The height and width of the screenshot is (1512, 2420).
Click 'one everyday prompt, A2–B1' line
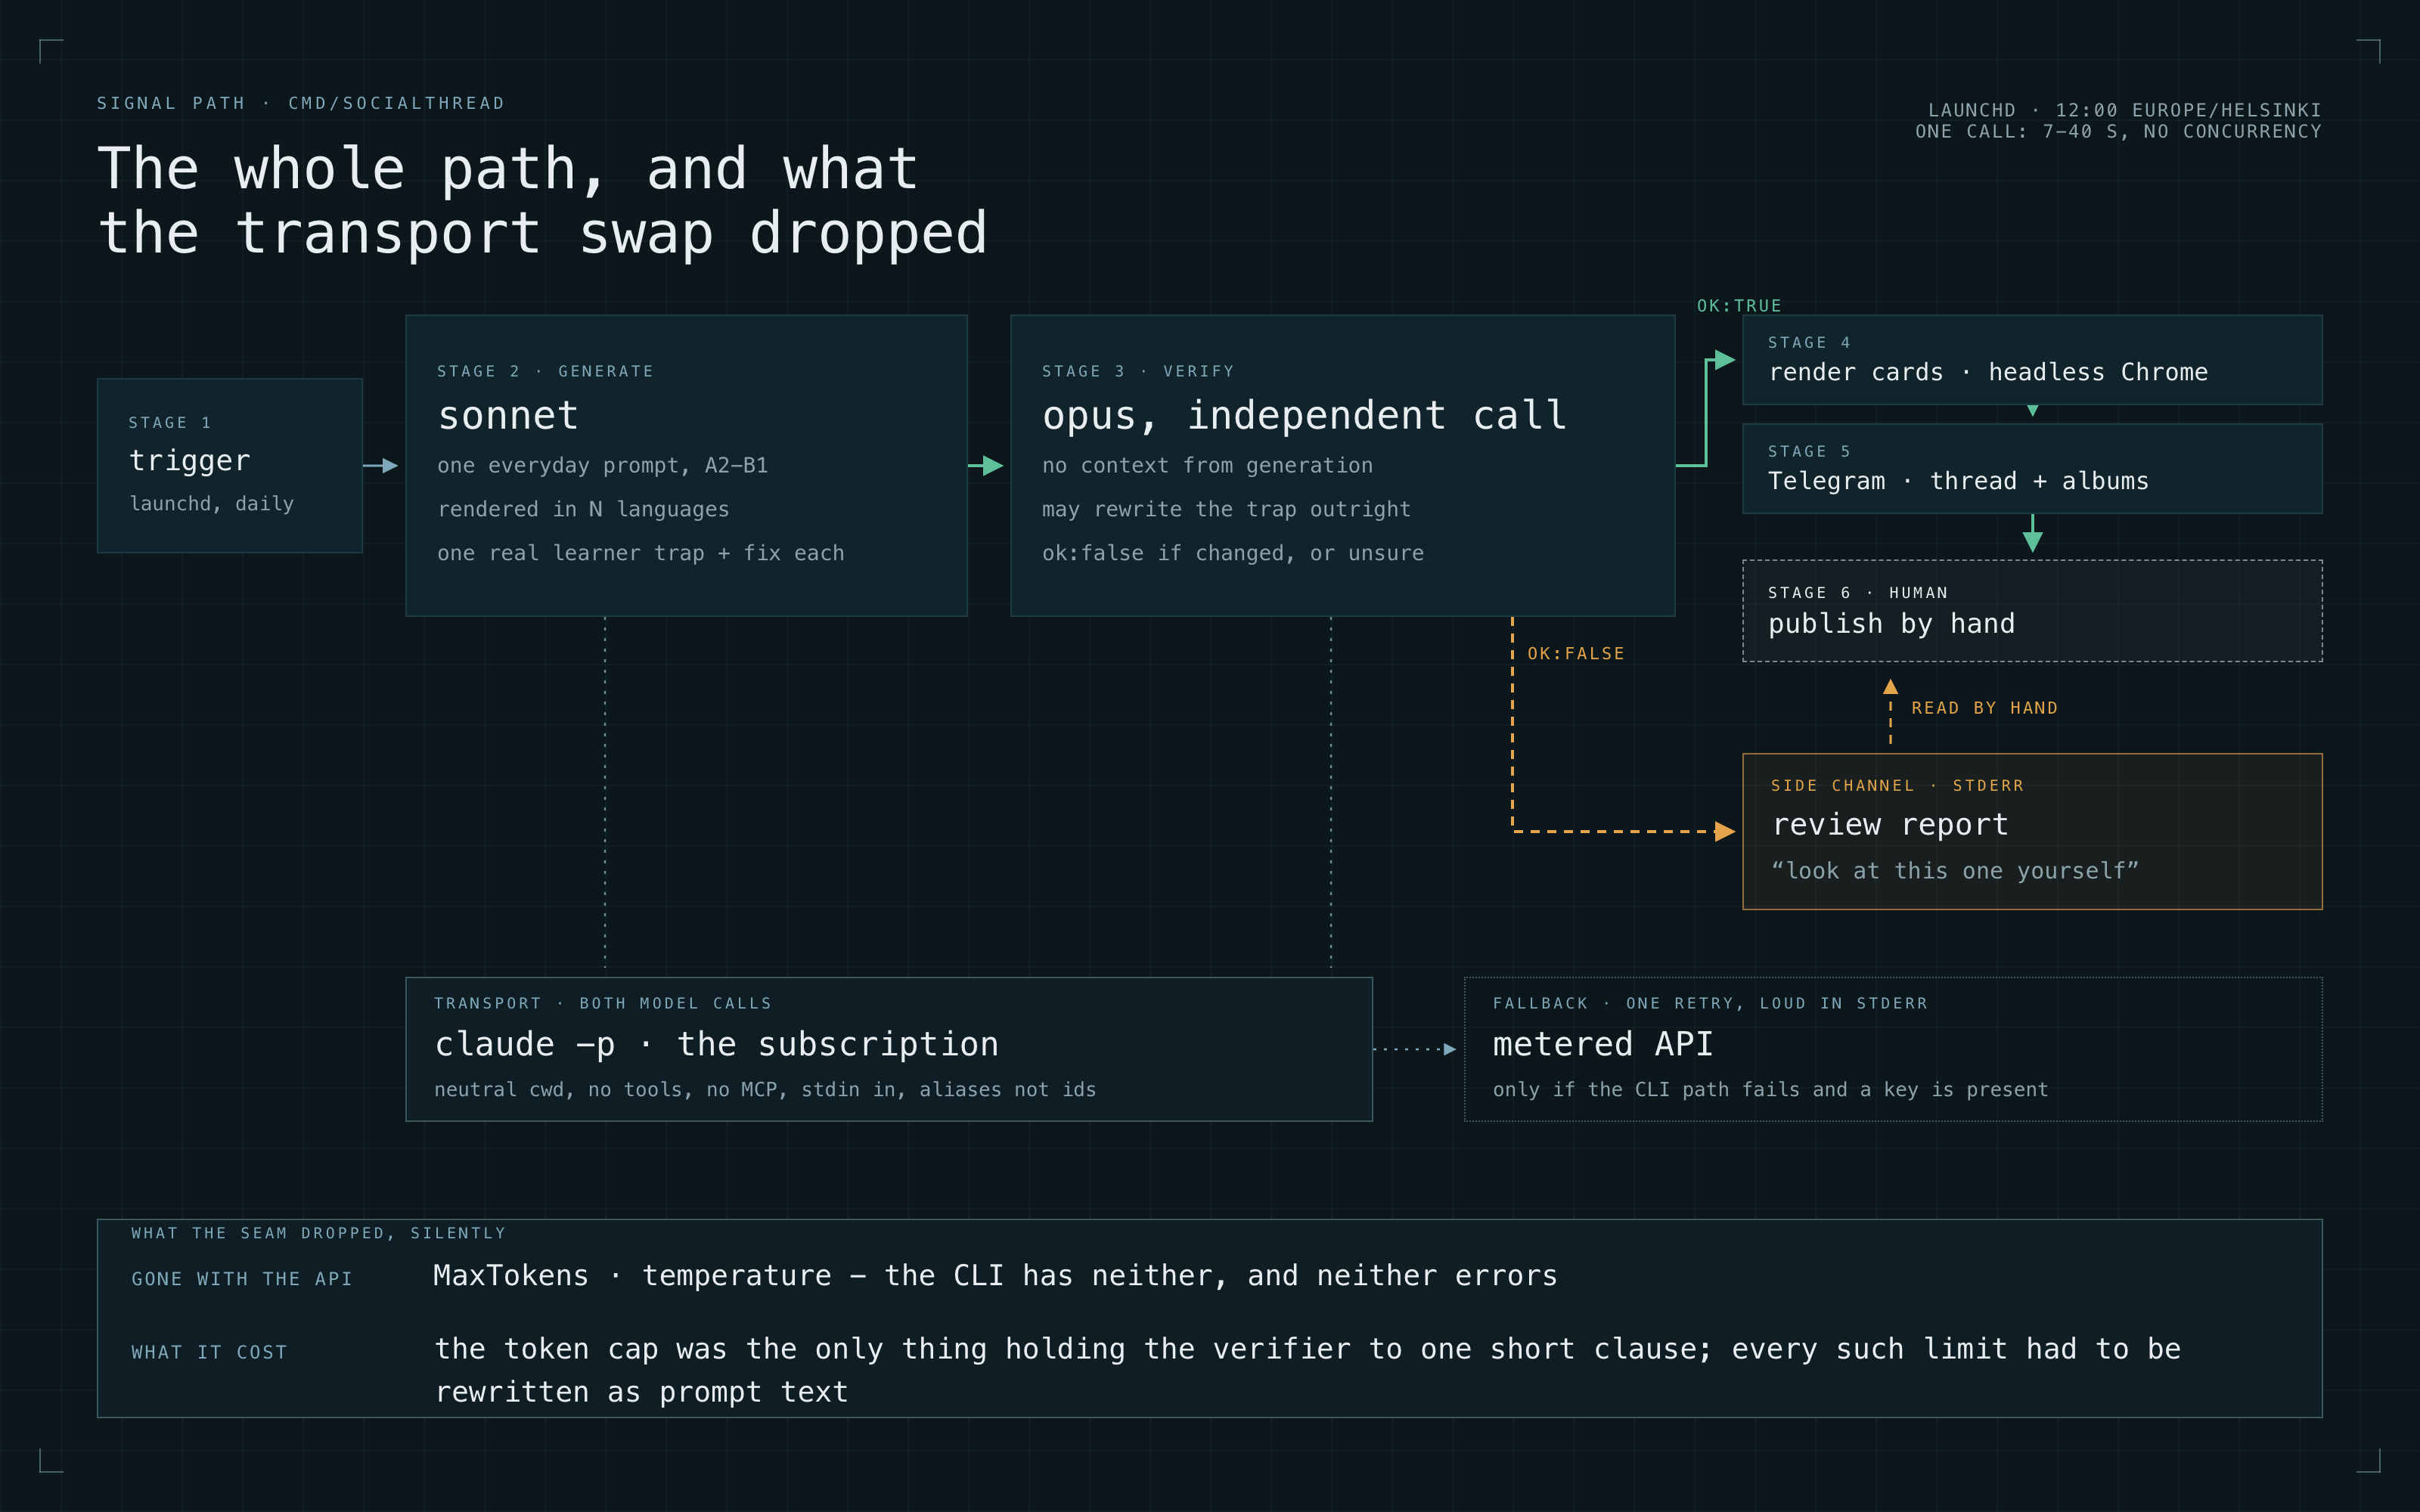602,466
